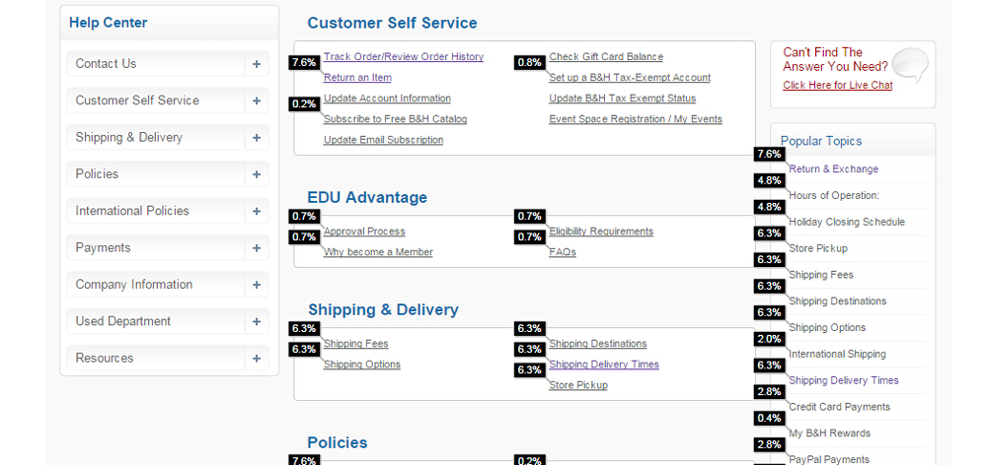The height and width of the screenshot is (465, 987).
Task: Open Eligibility Requirements under EDU Advantage
Action: click(x=601, y=232)
